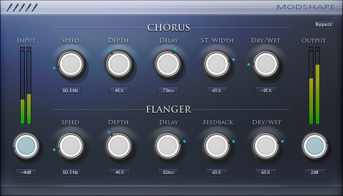Click the Flanger Speed knob
The height and width of the screenshot is (196, 343).
[x=70, y=146]
